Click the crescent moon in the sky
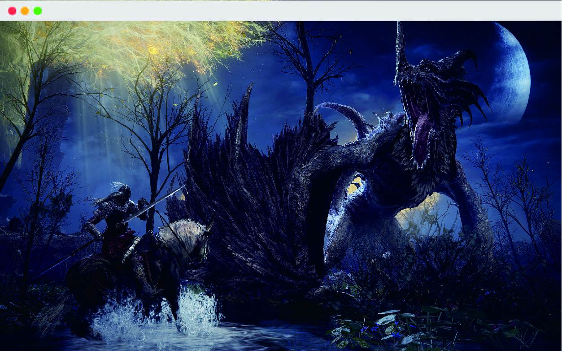The height and width of the screenshot is (351, 562). [x=516, y=72]
